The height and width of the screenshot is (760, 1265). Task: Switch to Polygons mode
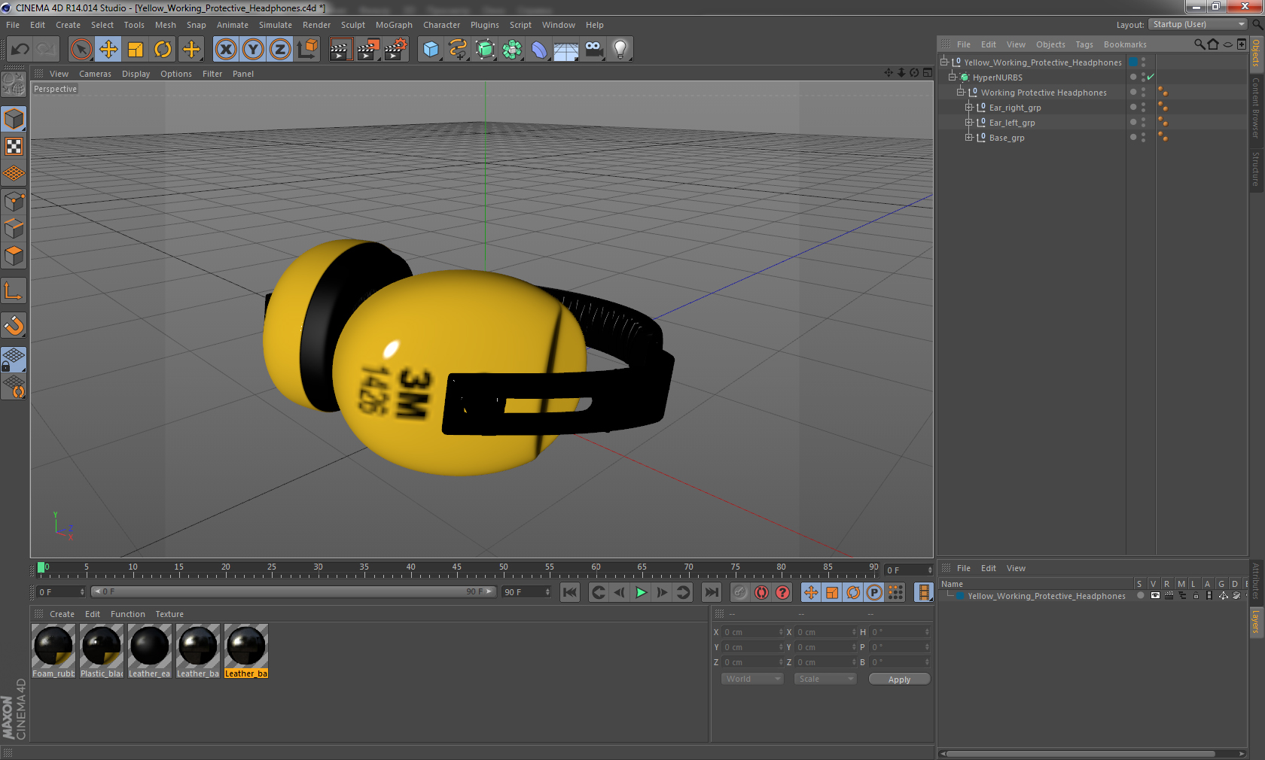(14, 256)
